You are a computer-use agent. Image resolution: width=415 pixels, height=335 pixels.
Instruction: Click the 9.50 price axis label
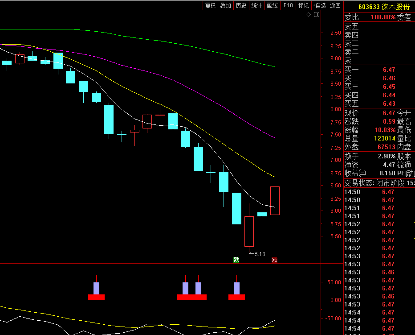coord(336,33)
